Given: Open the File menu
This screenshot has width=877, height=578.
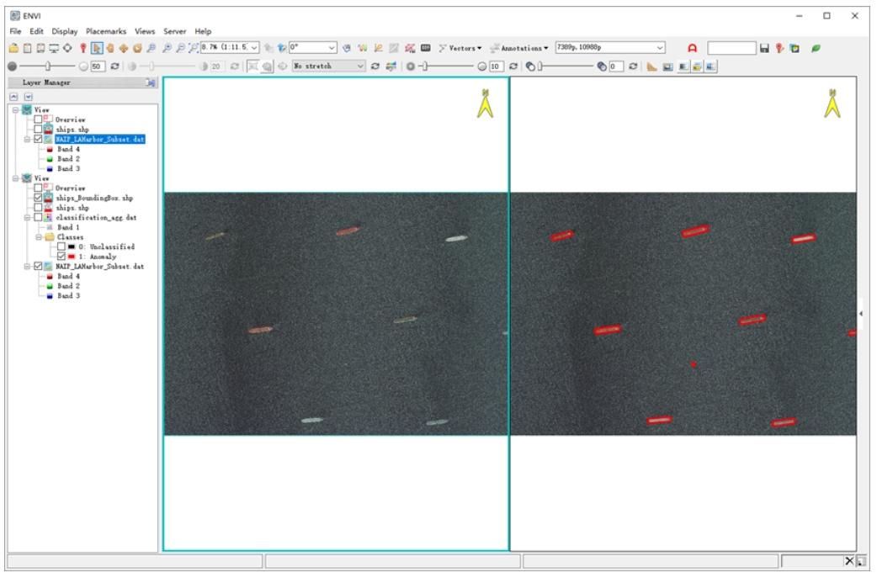Looking at the screenshot, I should click(x=16, y=31).
